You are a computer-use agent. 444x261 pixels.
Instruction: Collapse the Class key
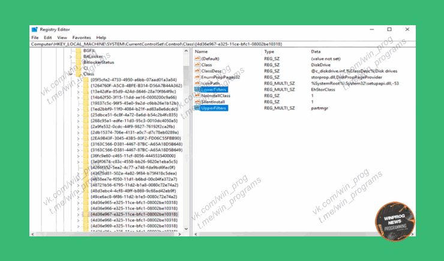coord(71,74)
